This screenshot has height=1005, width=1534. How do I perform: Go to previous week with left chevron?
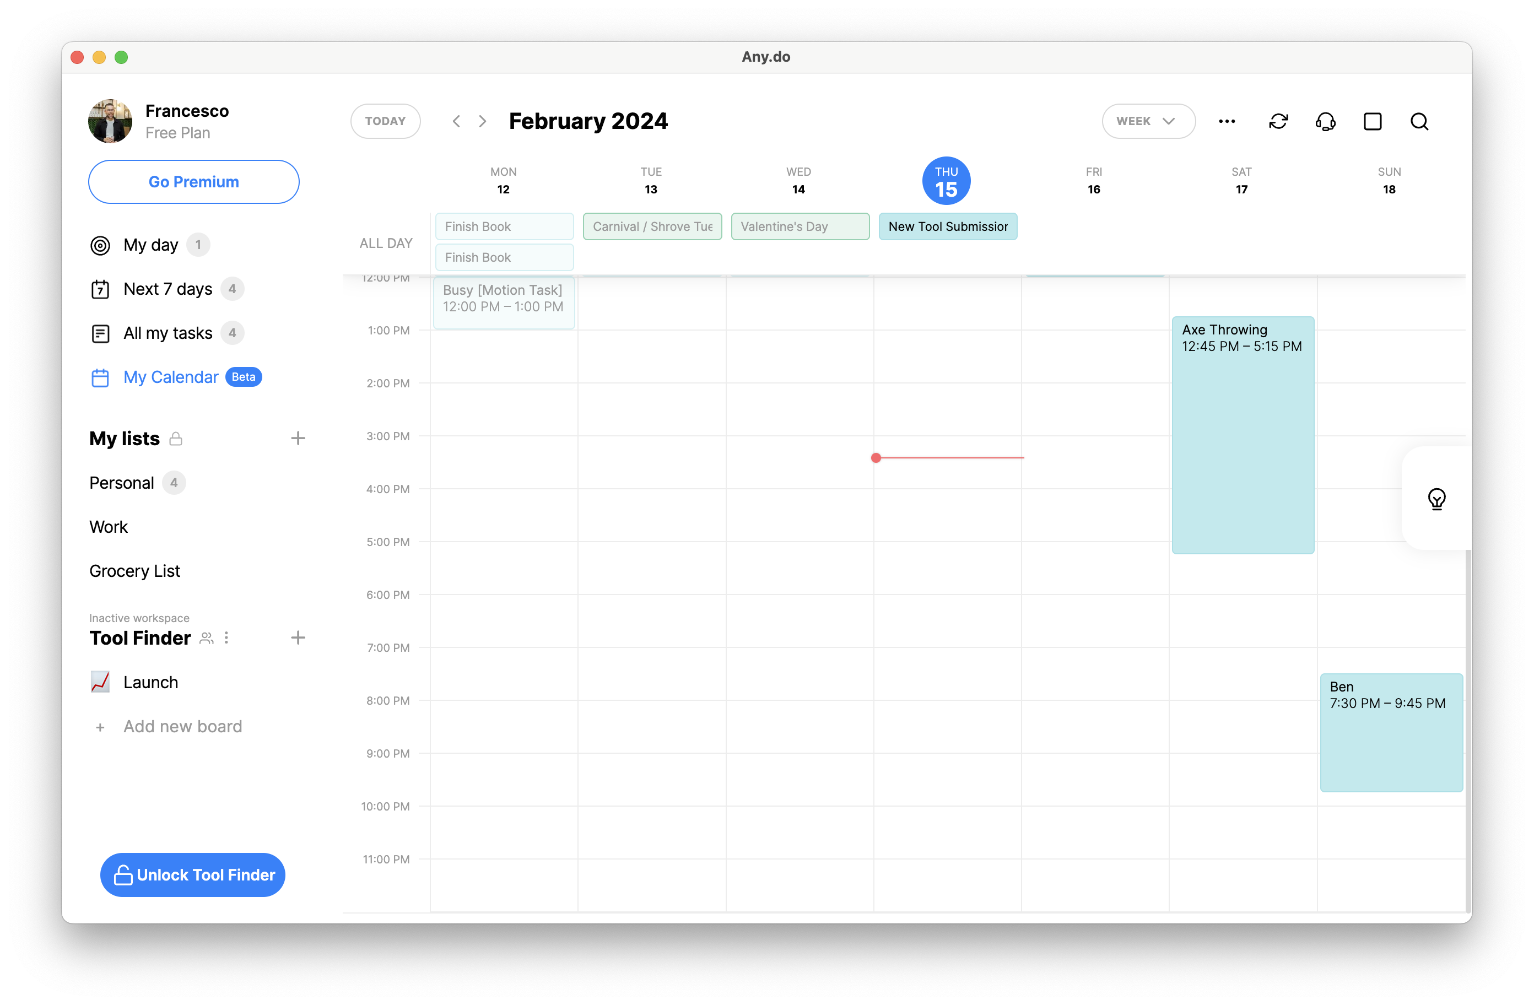click(456, 121)
